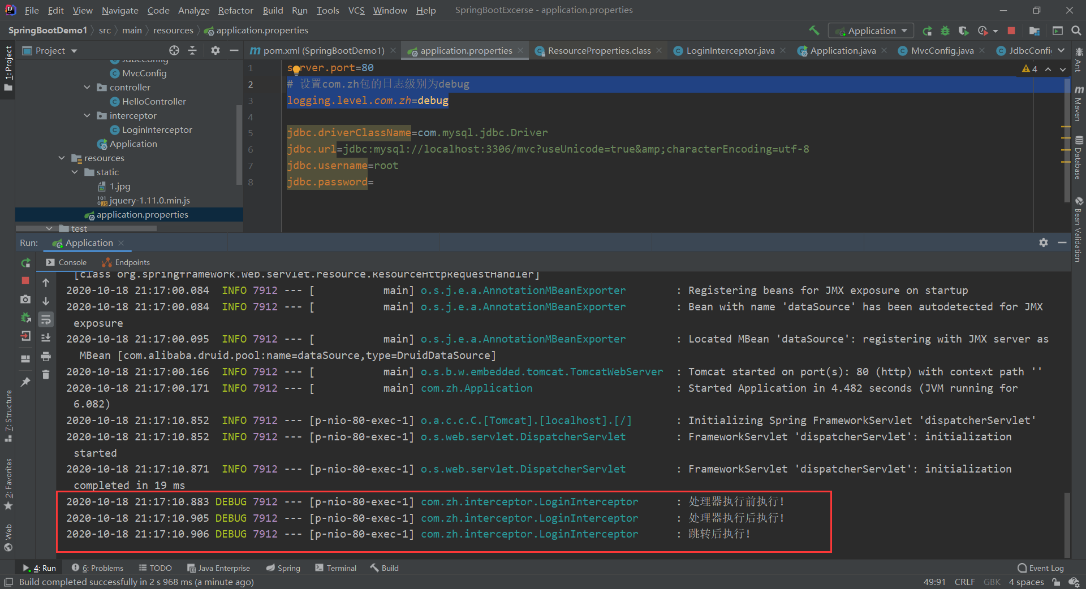The image size is (1086, 589).
Task: Rerun Application from the top toolbar
Action: [927, 31]
